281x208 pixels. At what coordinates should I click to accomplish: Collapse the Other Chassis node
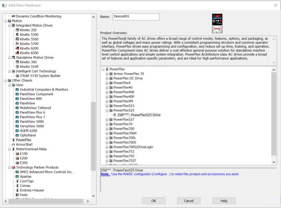(x=5, y=81)
